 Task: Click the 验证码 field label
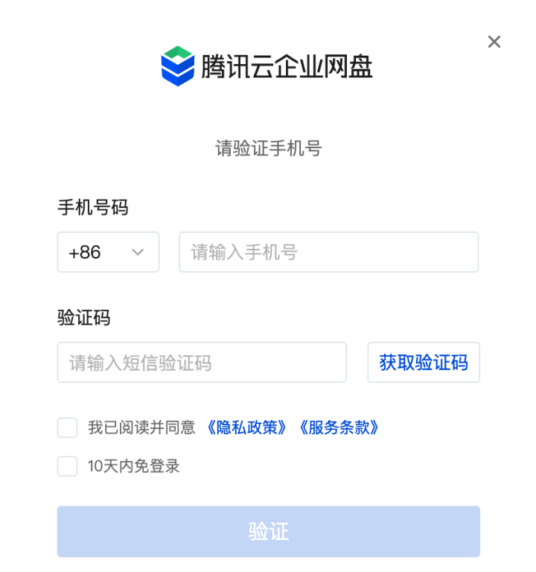pyautogui.click(x=84, y=317)
